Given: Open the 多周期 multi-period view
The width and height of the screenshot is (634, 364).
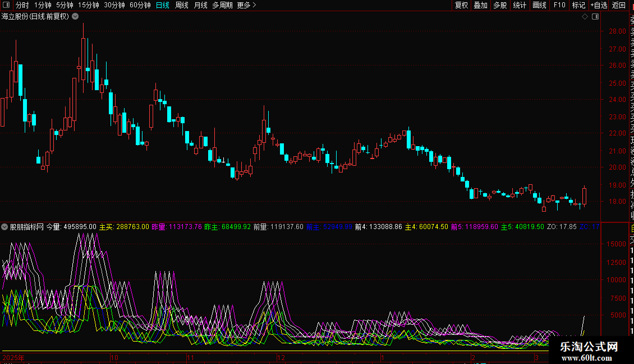Looking at the screenshot, I should pos(222,5).
